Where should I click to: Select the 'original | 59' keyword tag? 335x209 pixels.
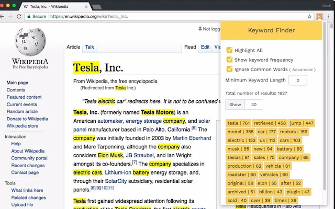coord(240,183)
